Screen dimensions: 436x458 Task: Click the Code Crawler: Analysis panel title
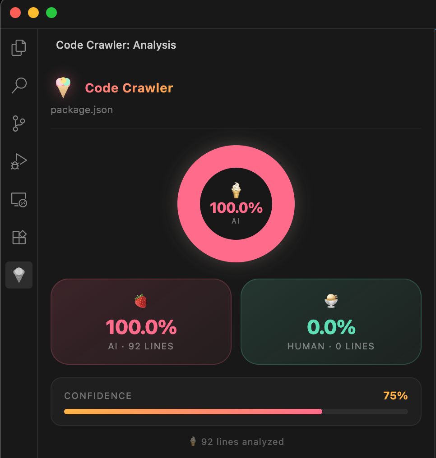[116, 45]
